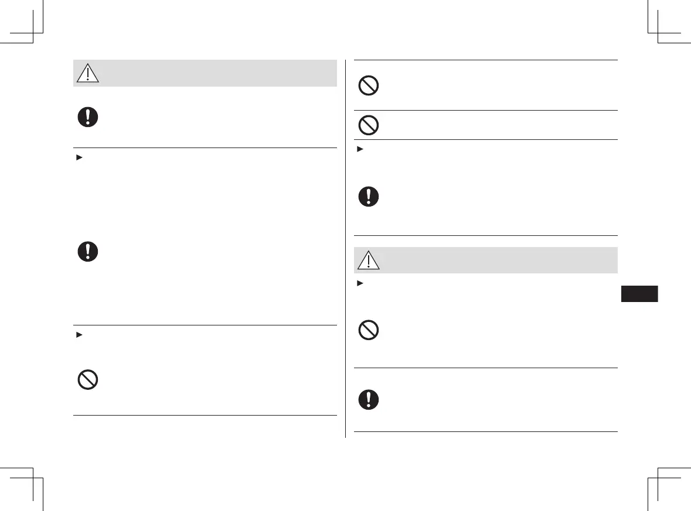Click the topmost prohibition icon in the right column
The image size is (691, 511).
369,86
